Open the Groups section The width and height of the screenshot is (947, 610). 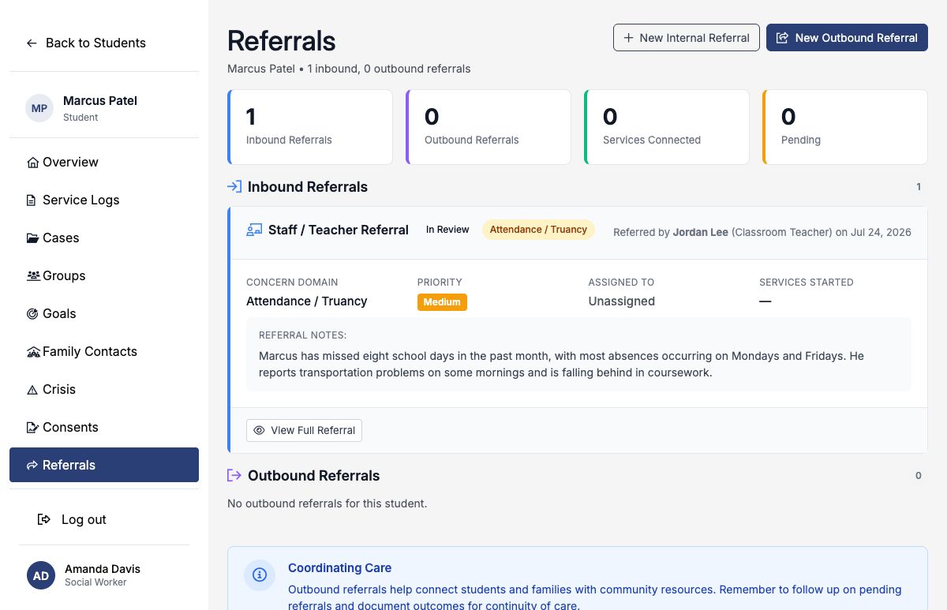104,276
